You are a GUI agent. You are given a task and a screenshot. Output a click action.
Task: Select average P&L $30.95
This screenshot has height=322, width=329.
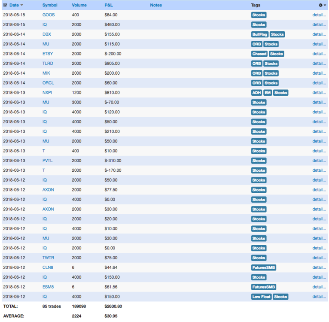(111, 316)
